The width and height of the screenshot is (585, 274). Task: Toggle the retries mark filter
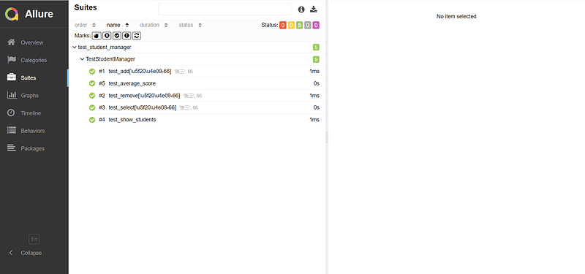(x=137, y=36)
